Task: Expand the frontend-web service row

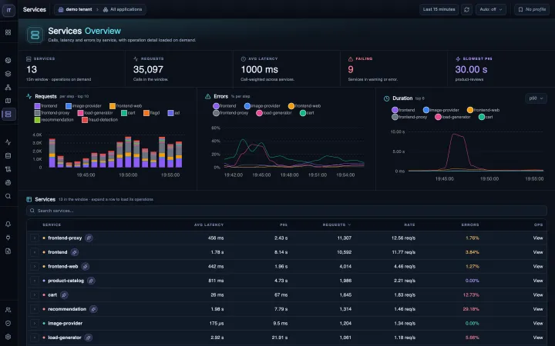Action: (x=35, y=267)
